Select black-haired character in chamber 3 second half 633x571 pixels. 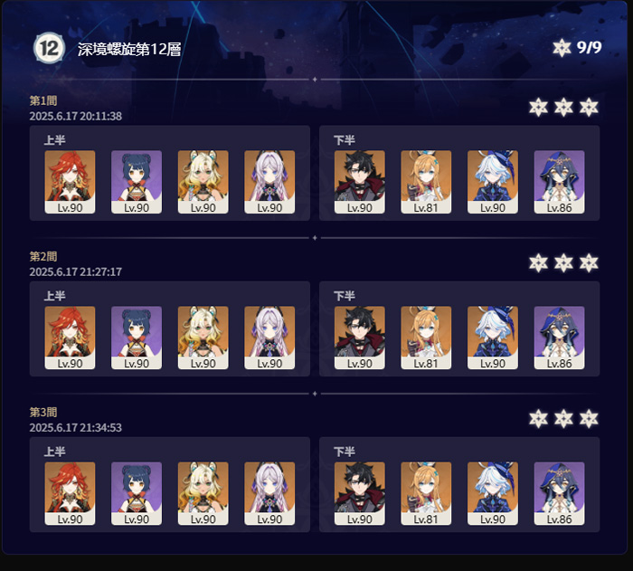(x=360, y=493)
